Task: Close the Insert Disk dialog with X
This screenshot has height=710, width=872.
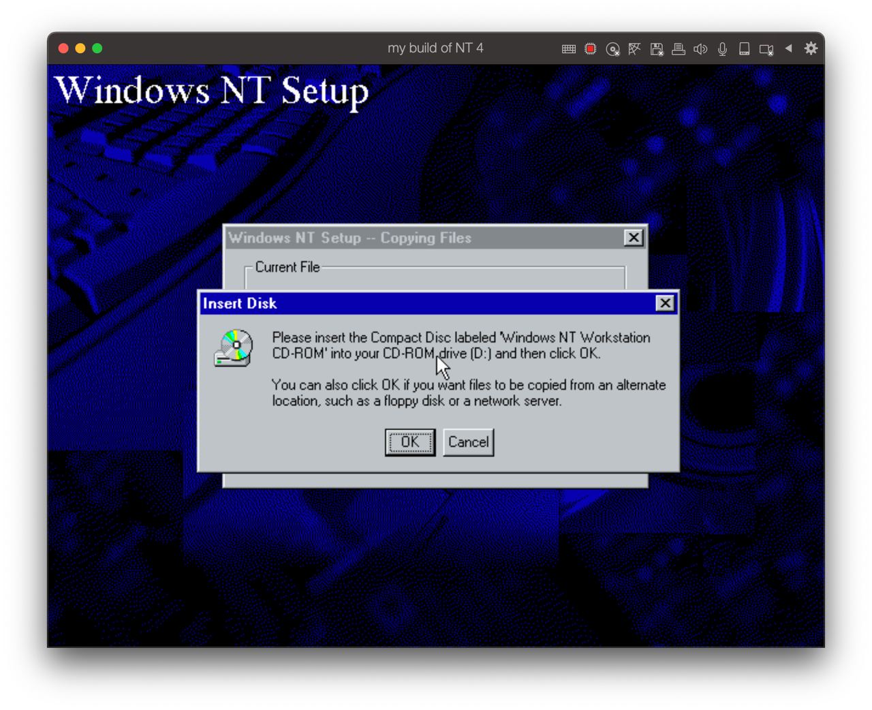Action: (x=665, y=303)
